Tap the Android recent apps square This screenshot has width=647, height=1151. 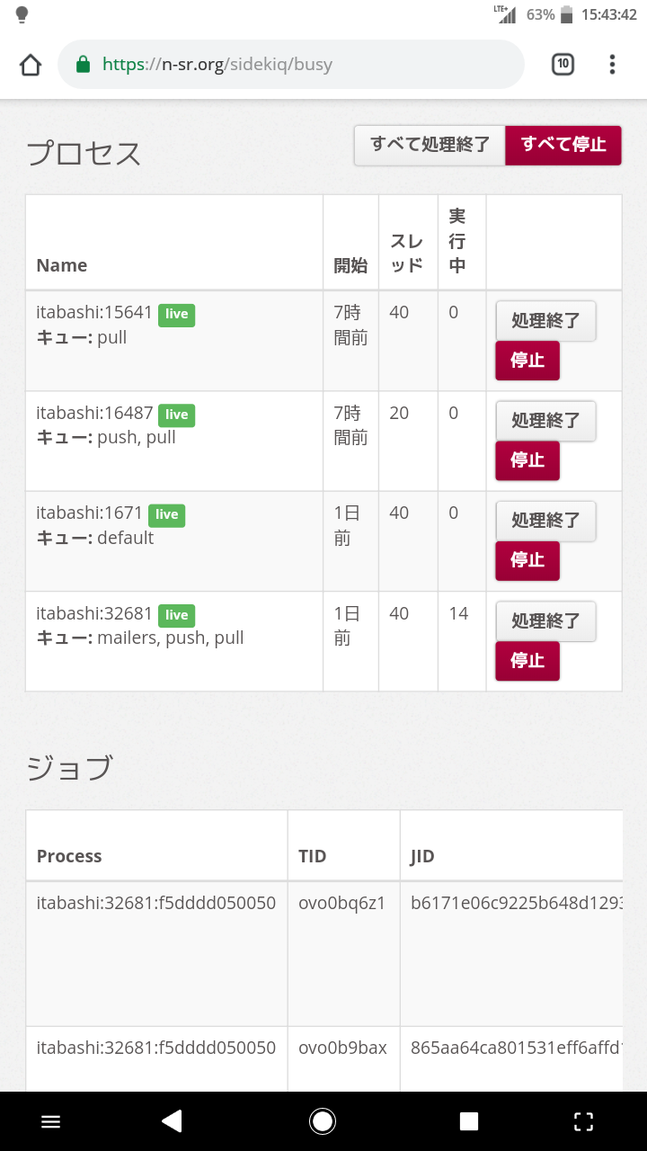coord(468,1120)
